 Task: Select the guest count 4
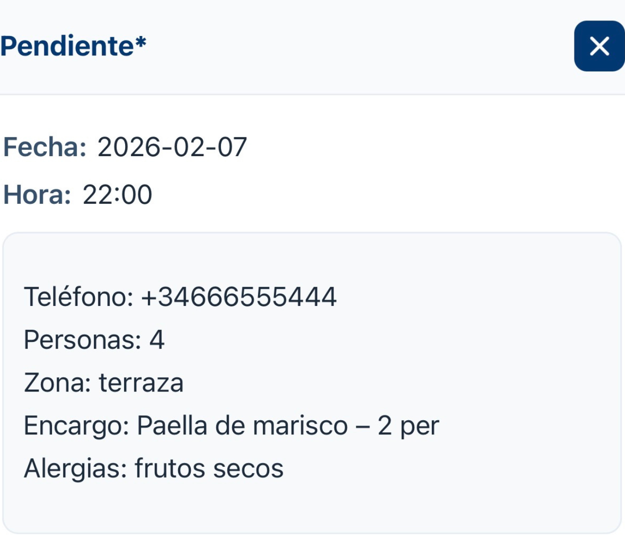[x=157, y=339]
